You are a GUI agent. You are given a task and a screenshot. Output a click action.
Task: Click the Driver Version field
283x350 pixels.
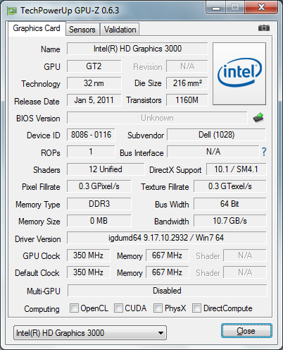[167, 238]
